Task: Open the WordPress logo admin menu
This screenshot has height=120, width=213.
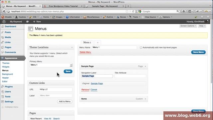Action: (4, 22)
